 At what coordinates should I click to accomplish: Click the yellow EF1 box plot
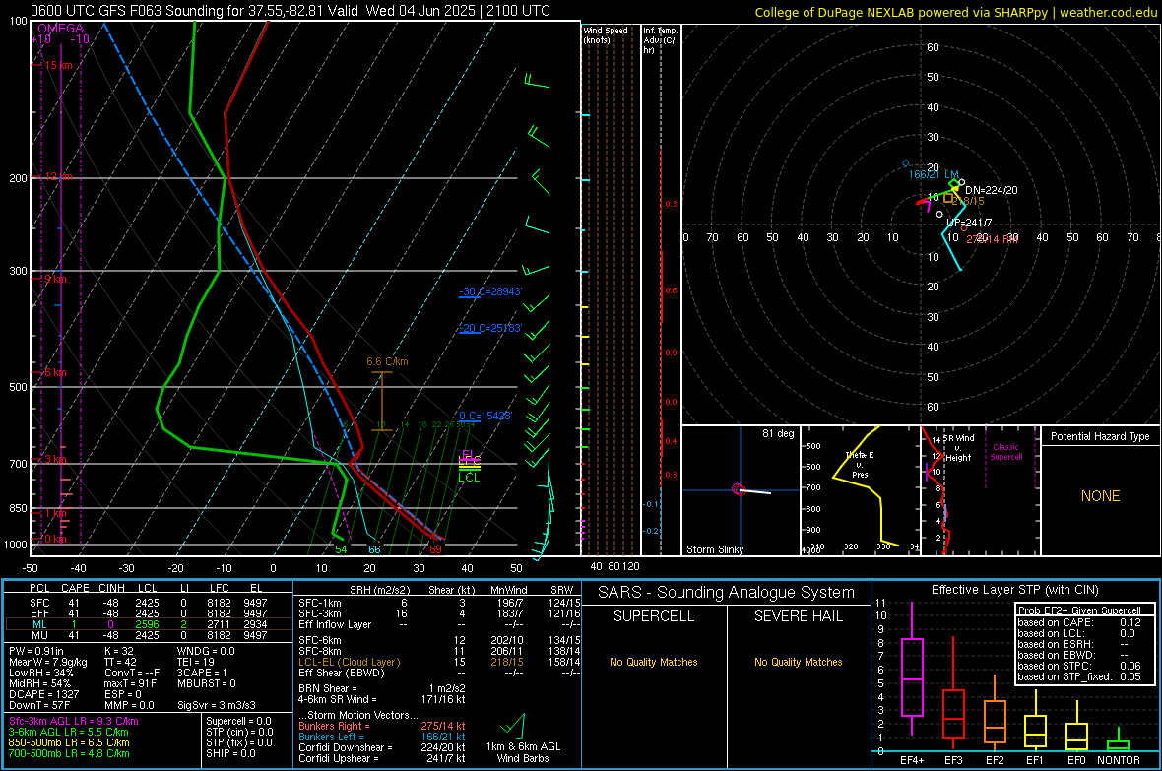1035,720
